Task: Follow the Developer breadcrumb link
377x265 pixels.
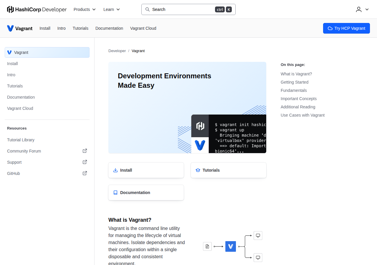Action: point(117,51)
